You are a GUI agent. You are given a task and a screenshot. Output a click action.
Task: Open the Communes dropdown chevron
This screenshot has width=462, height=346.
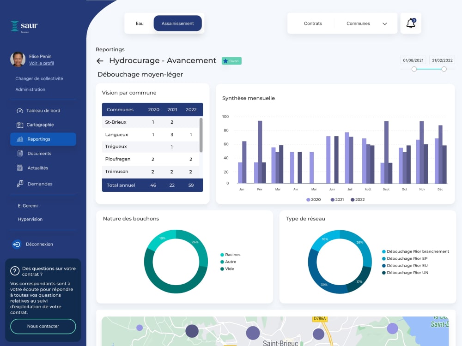point(384,24)
